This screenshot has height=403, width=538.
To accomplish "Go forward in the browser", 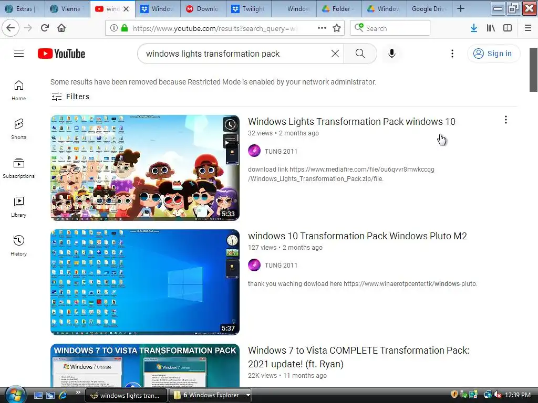I will coord(28,28).
